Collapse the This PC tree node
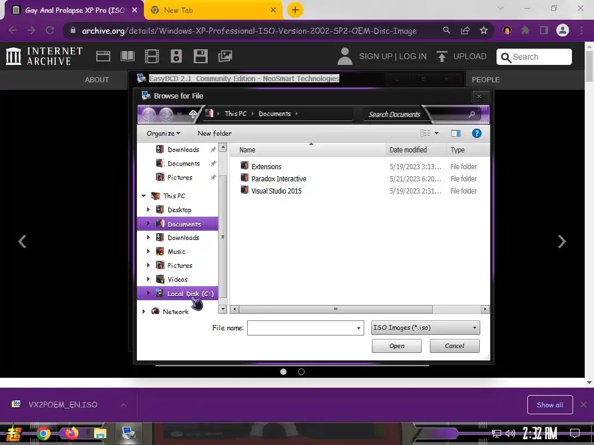 tap(144, 196)
